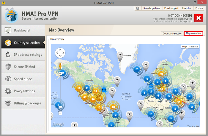Click the Google logo on the map
208x136 pixels.
[x=58, y=124]
